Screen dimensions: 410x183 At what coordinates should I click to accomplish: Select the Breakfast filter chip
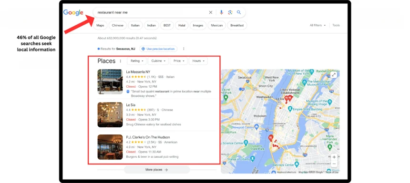[x=237, y=25]
